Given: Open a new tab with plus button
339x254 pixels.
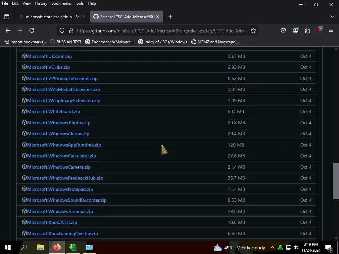Looking at the screenshot, I should [x=170, y=17].
